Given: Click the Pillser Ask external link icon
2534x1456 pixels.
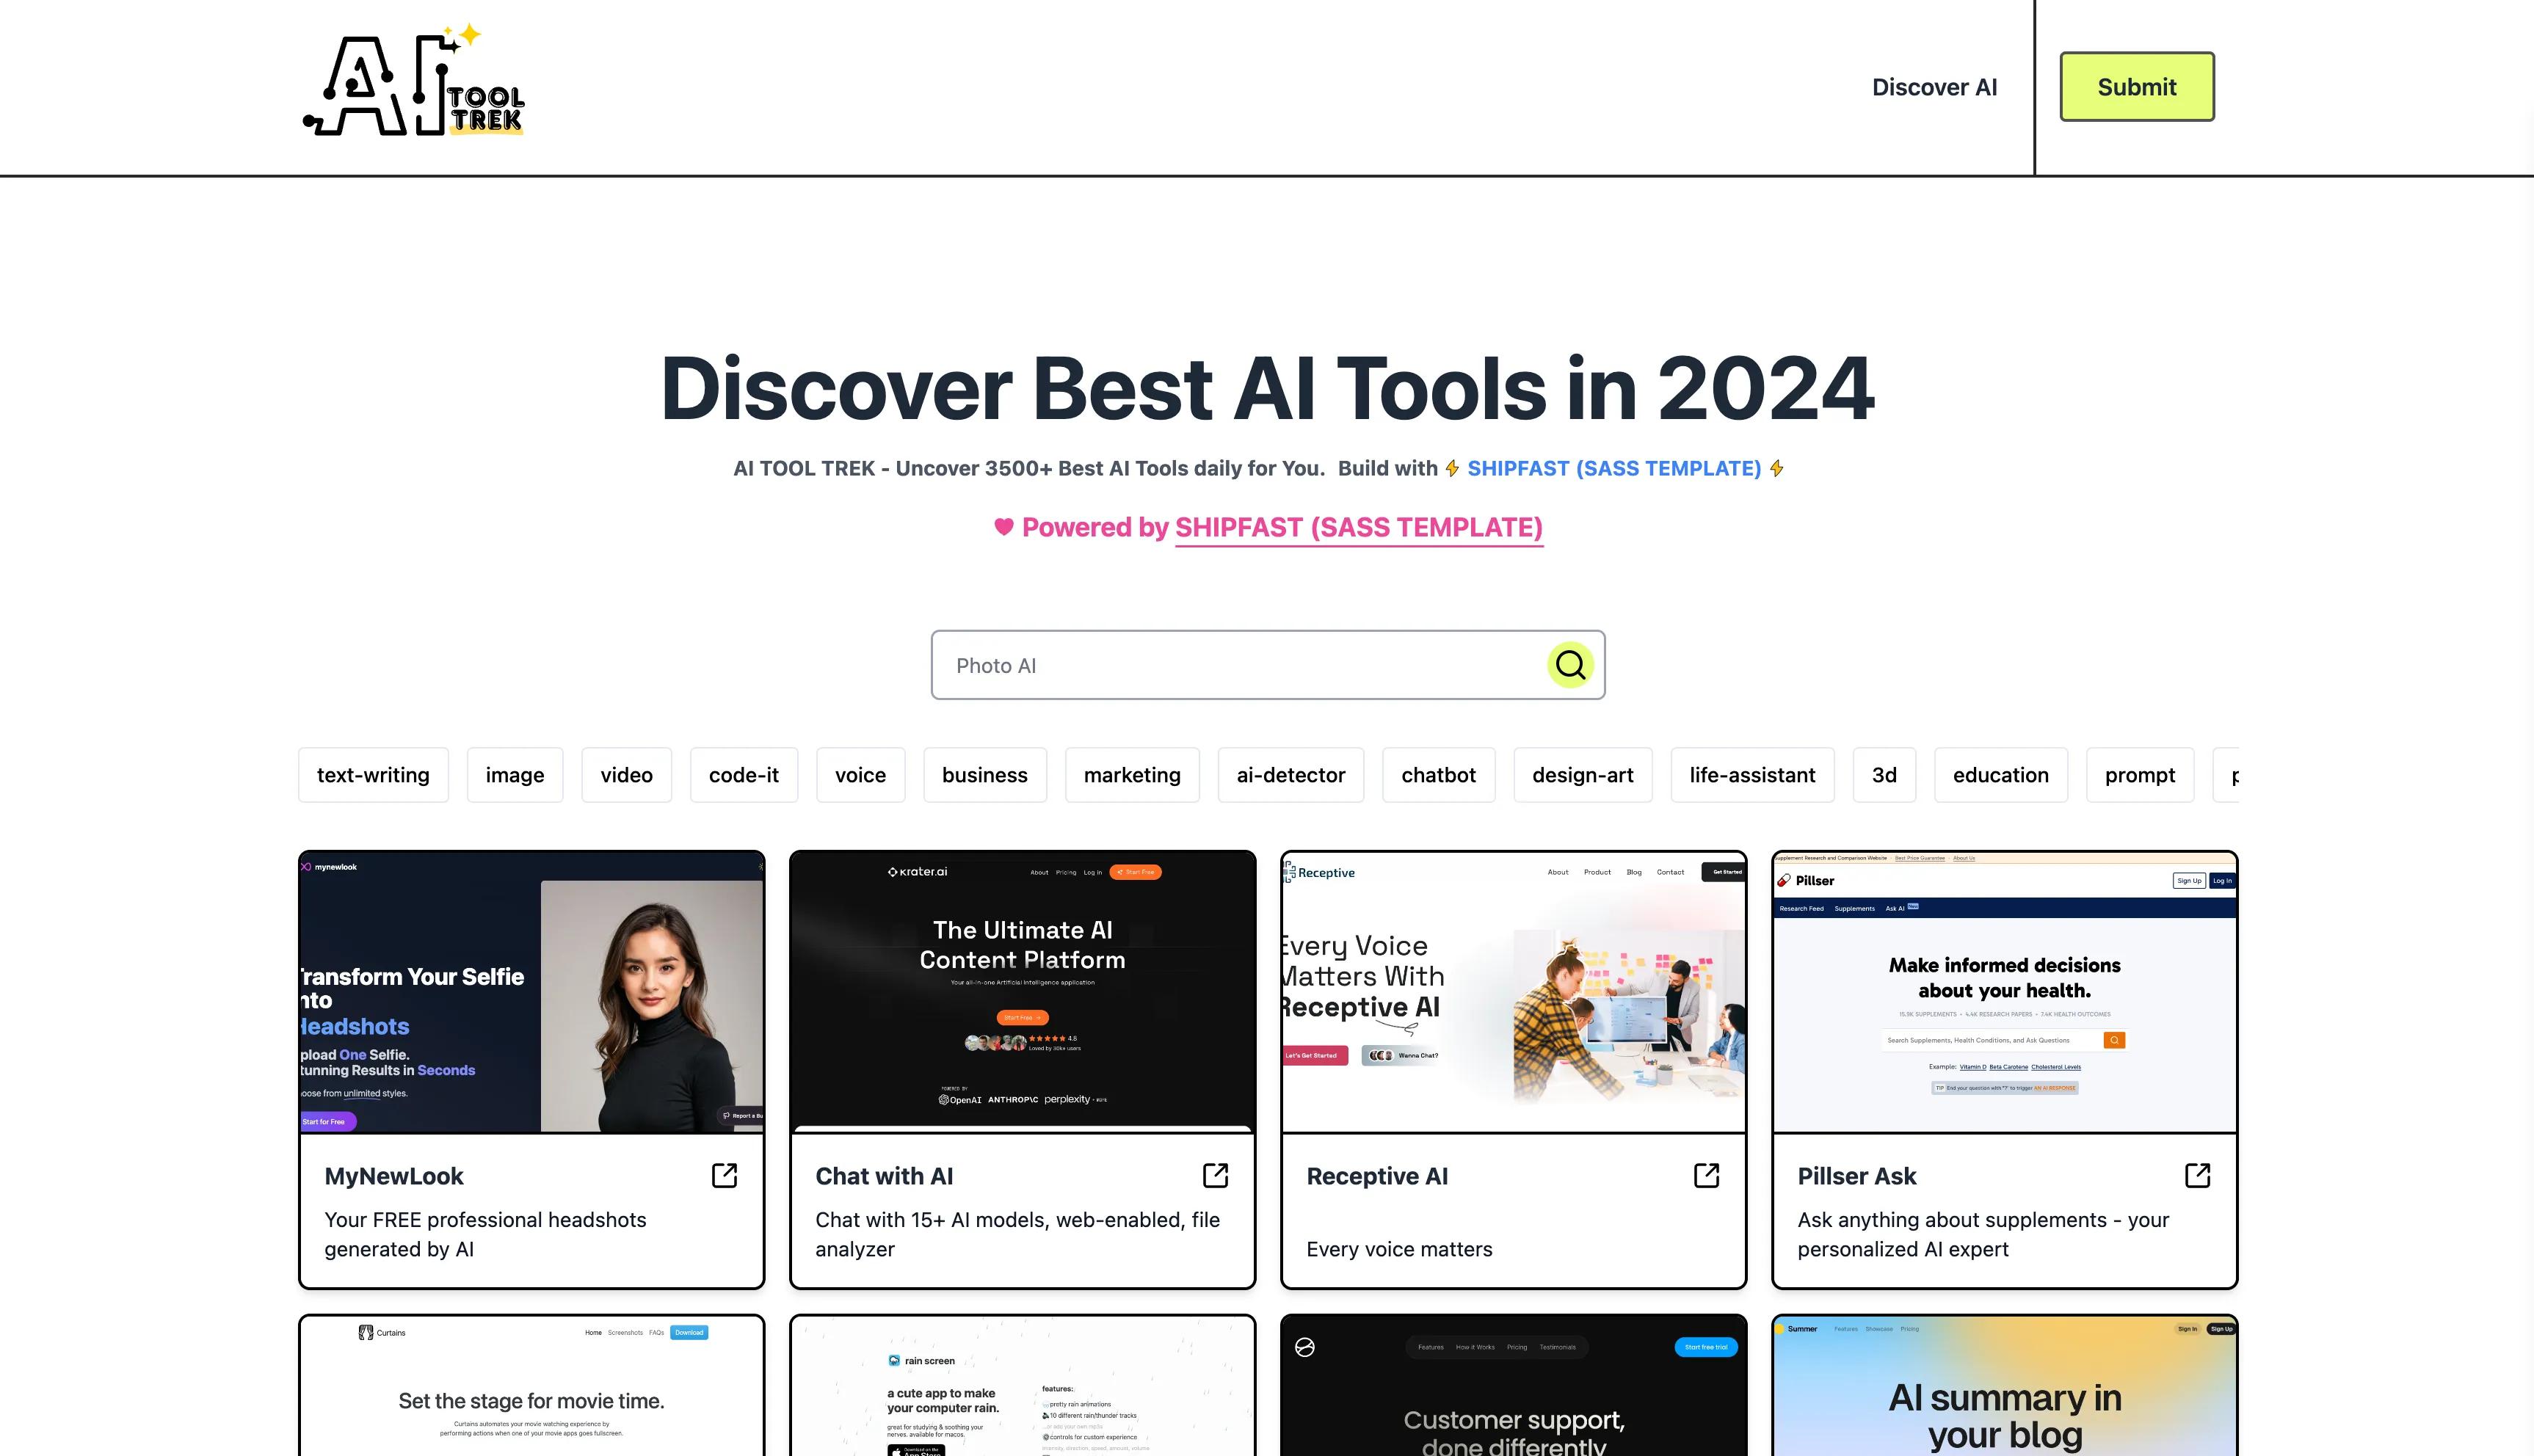Looking at the screenshot, I should coord(2198,1174).
